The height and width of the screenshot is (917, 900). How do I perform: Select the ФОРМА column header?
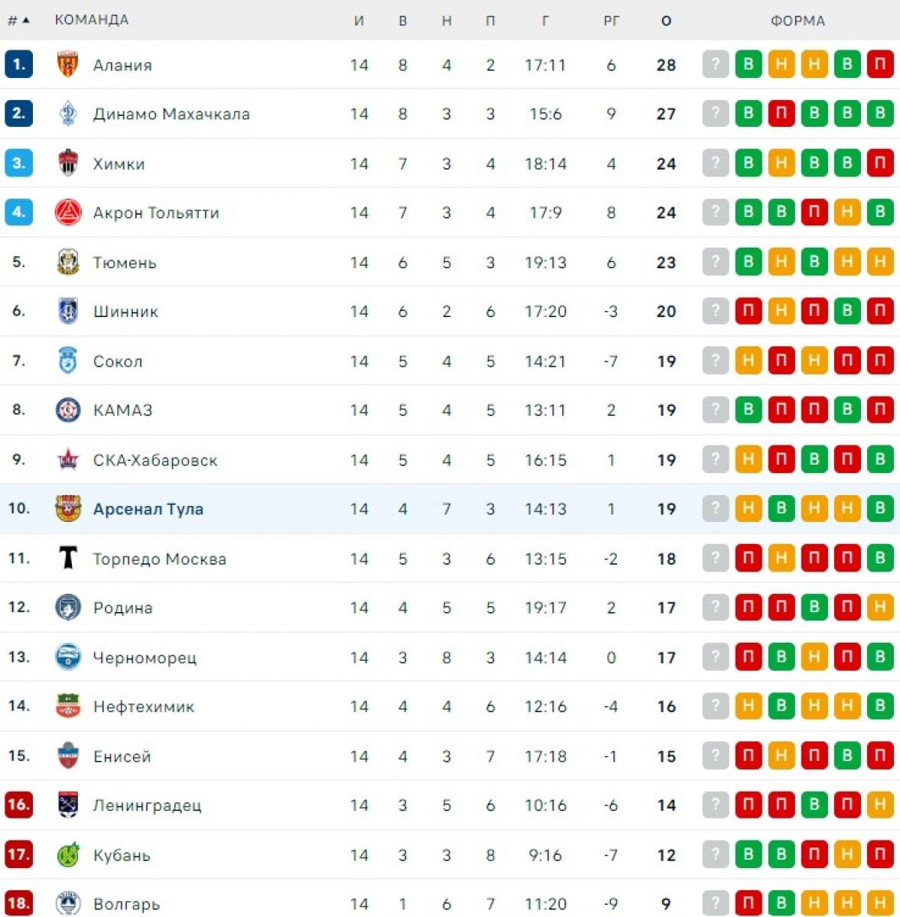798,21
